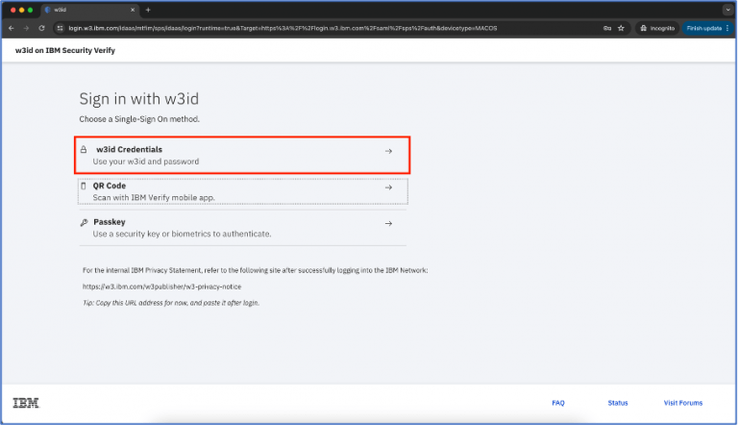Open a new browser tab
This screenshot has height=425, width=738.
pyautogui.click(x=148, y=10)
